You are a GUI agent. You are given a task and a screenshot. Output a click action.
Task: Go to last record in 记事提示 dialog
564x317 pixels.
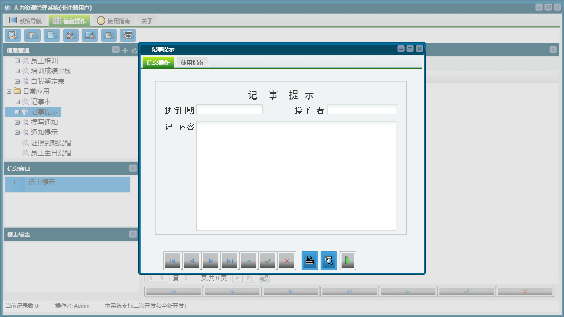(x=230, y=261)
